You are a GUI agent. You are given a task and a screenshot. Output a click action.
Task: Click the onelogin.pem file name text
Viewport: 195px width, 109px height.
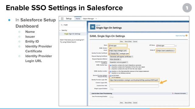click(x=124, y=54)
